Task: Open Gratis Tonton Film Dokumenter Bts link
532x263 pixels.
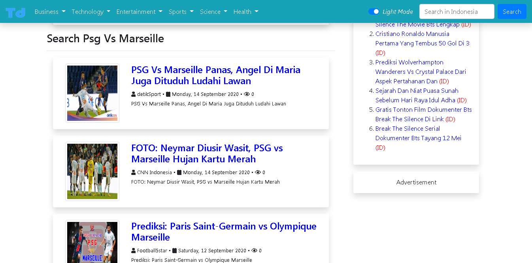Action: coord(424,115)
